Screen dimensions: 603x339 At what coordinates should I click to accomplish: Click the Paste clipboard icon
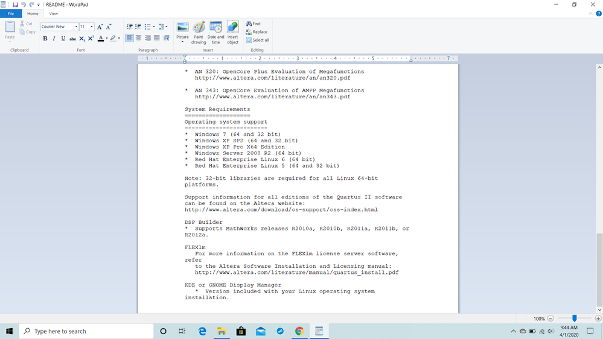10,27
